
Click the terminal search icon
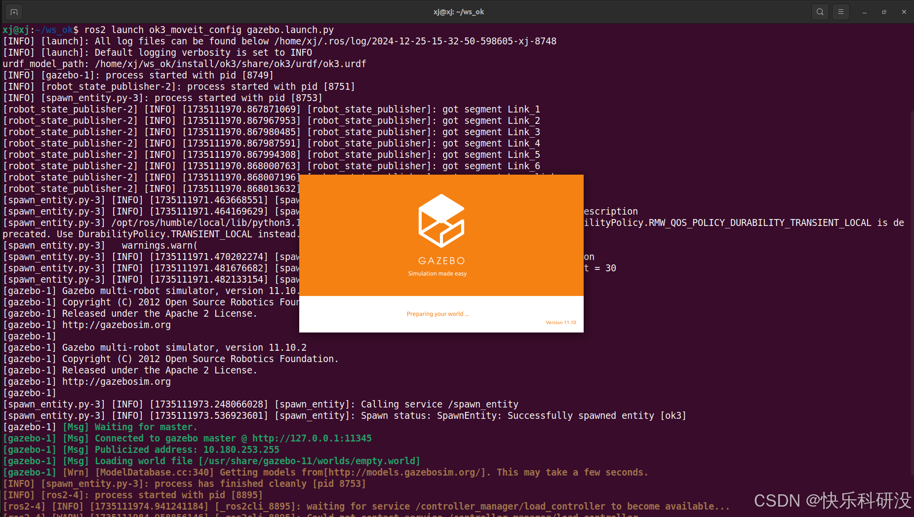point(820,12)
